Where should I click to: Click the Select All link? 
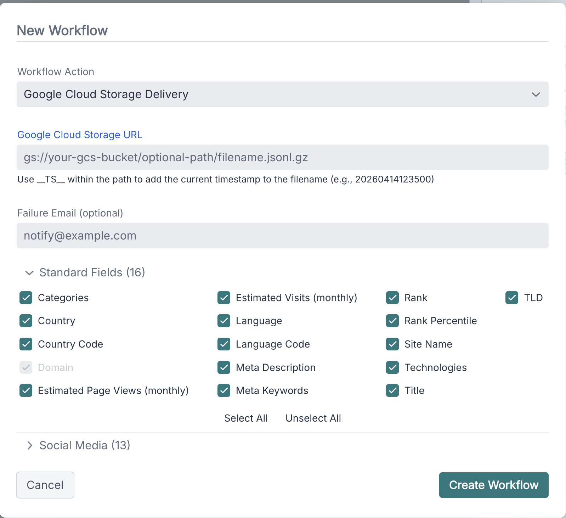pos(246,418)
